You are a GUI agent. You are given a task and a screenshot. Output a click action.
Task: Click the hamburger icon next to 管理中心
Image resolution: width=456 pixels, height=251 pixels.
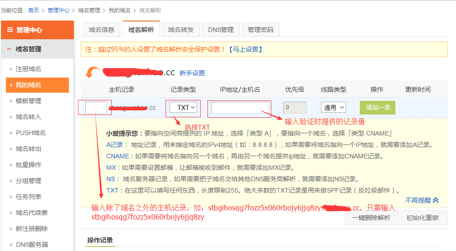tap(10, 30)
